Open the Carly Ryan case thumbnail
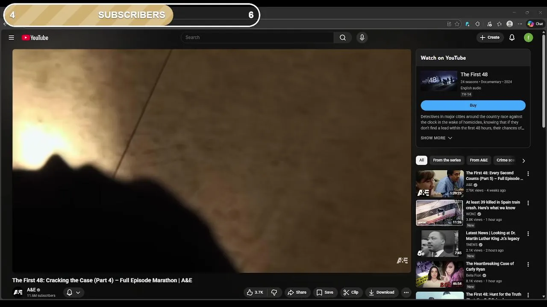Screen dimensions: 547x307 [440, 274]
